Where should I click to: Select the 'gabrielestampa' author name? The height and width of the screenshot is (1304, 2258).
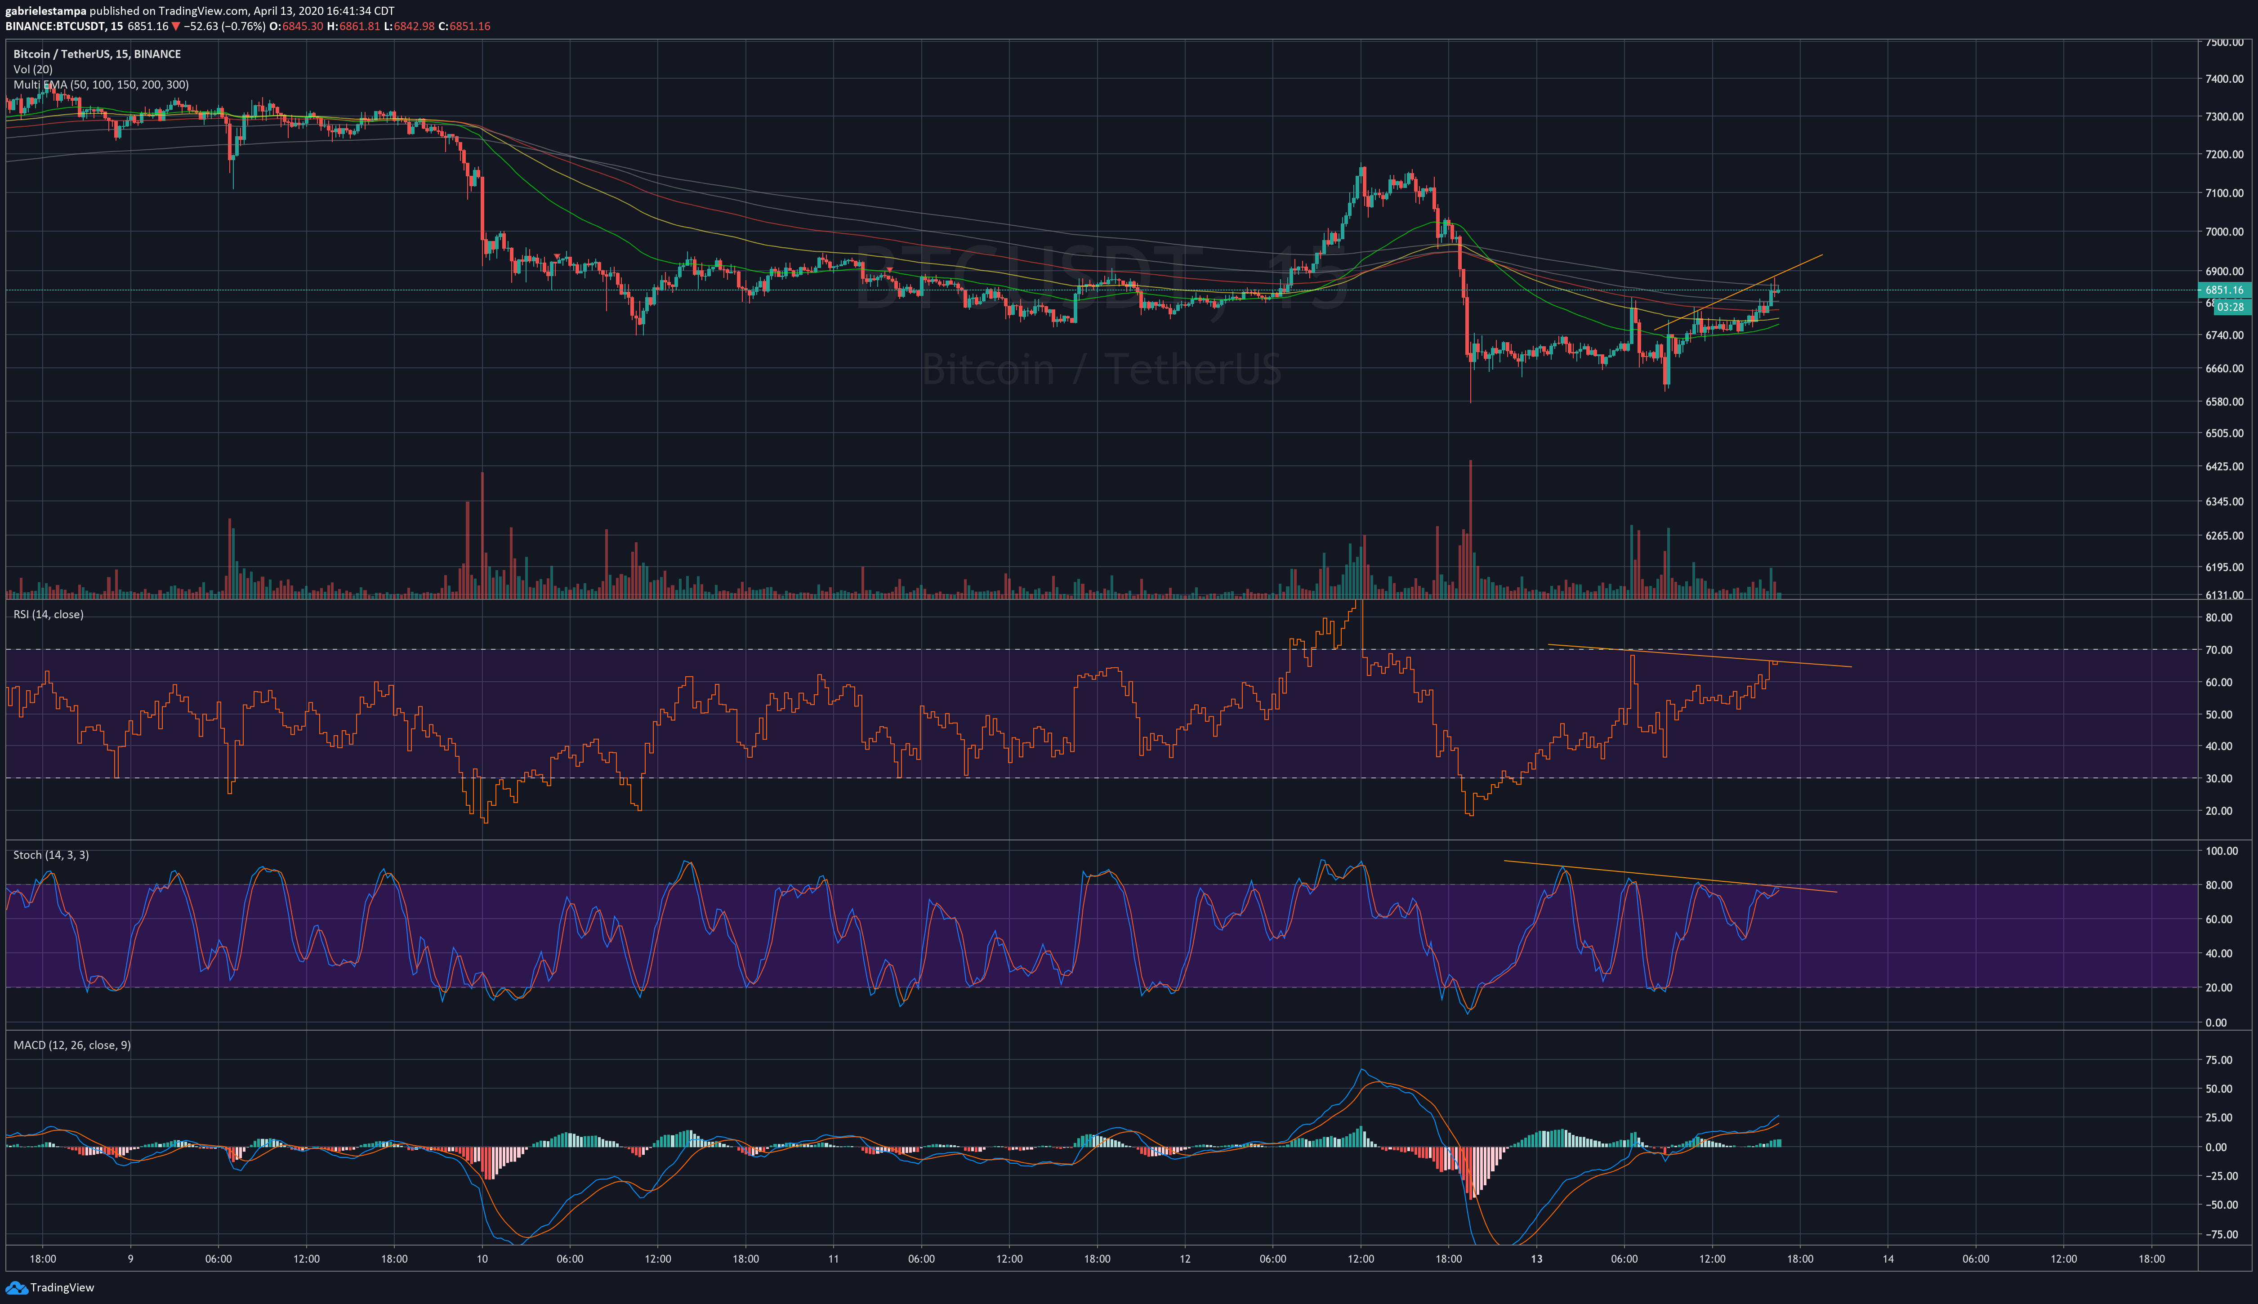(x=46, y=11)
